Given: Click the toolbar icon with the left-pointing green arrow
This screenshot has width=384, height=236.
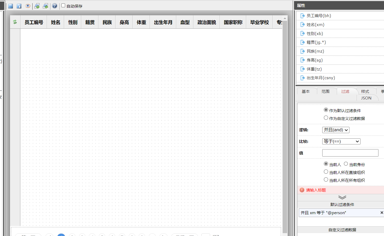Looking at the screenshot, I should click(45, 6).
